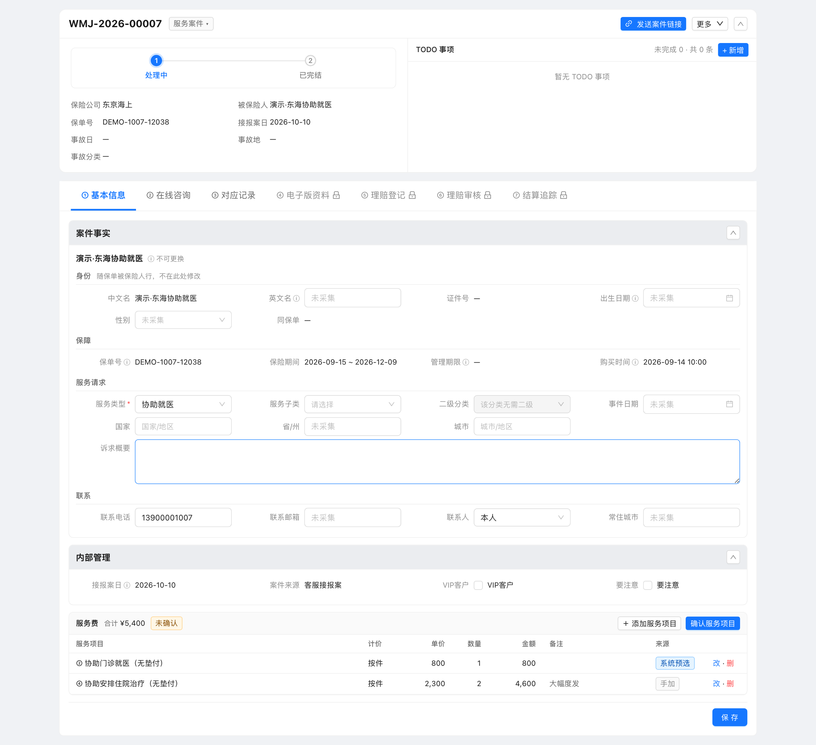The height and width of the screenshot is (745, 816).
Task: Focus the 诉求概要 text area
Action: click(437, 462)
